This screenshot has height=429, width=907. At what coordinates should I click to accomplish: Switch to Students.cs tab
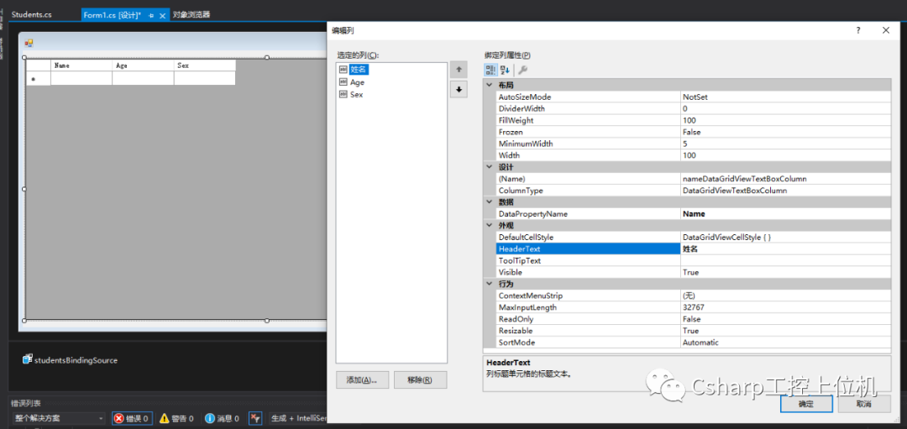32,15
